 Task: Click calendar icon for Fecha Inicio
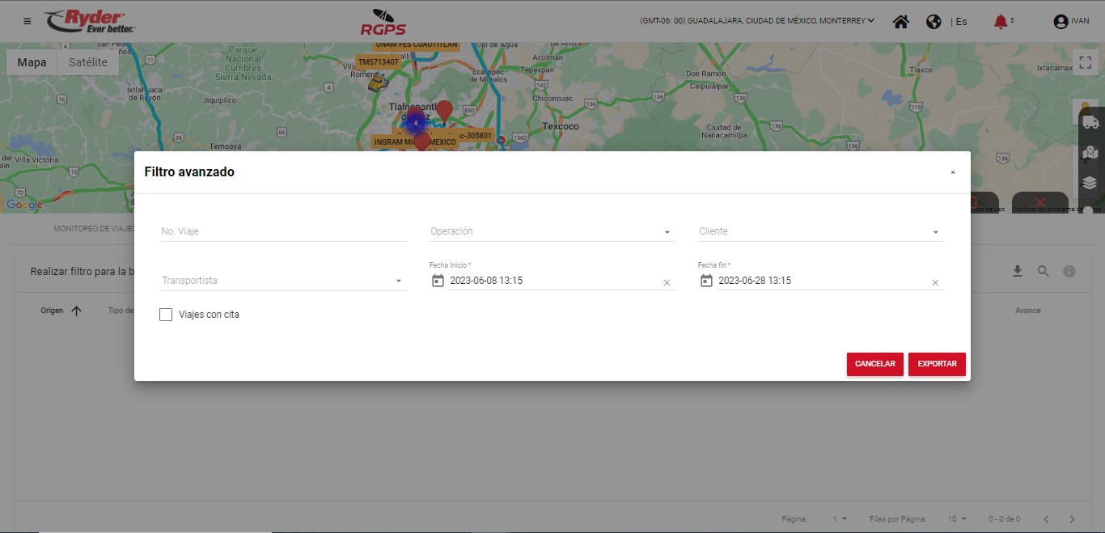pos(438,281)
